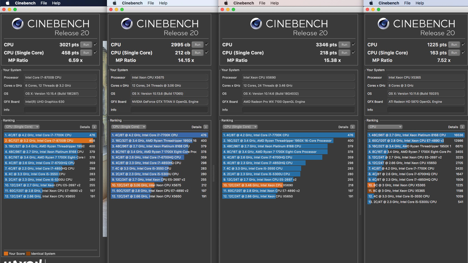This screenshot has width=468, height=263.
Task: Select X5690 ranking row scoring 218
Action: (288, 185)
